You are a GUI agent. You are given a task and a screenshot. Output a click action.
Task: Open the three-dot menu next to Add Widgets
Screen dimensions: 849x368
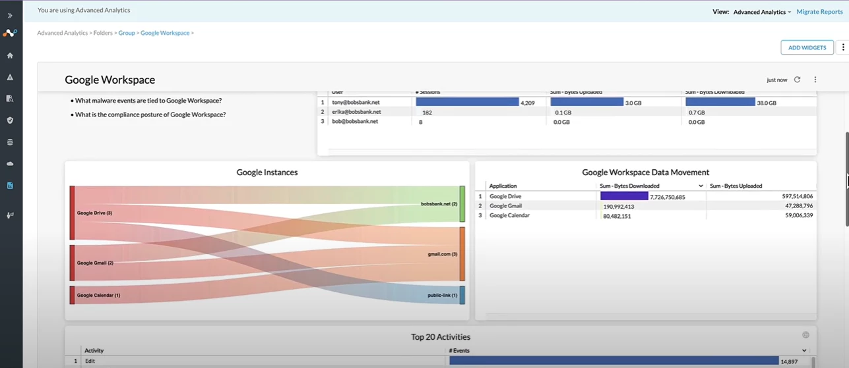[x=842, y=47]
